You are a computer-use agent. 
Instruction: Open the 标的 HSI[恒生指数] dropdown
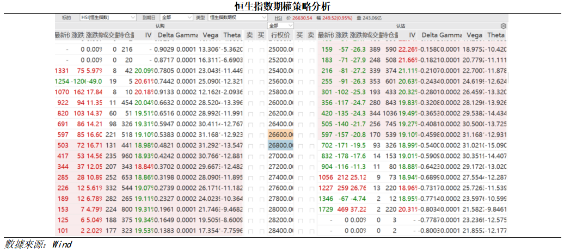click(x=108, y=17)
